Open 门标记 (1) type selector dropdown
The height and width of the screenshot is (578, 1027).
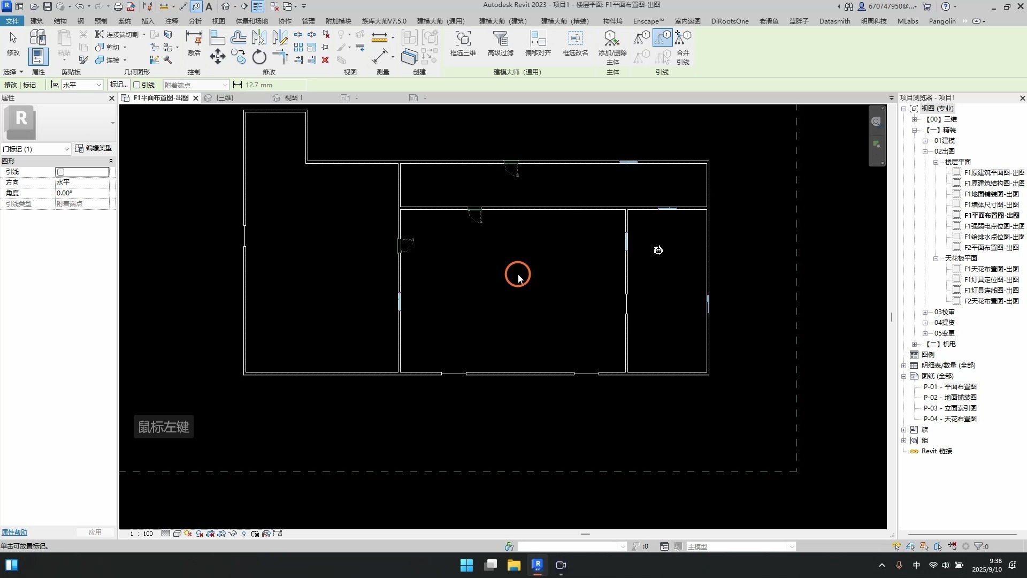click(x=36, y=149)
